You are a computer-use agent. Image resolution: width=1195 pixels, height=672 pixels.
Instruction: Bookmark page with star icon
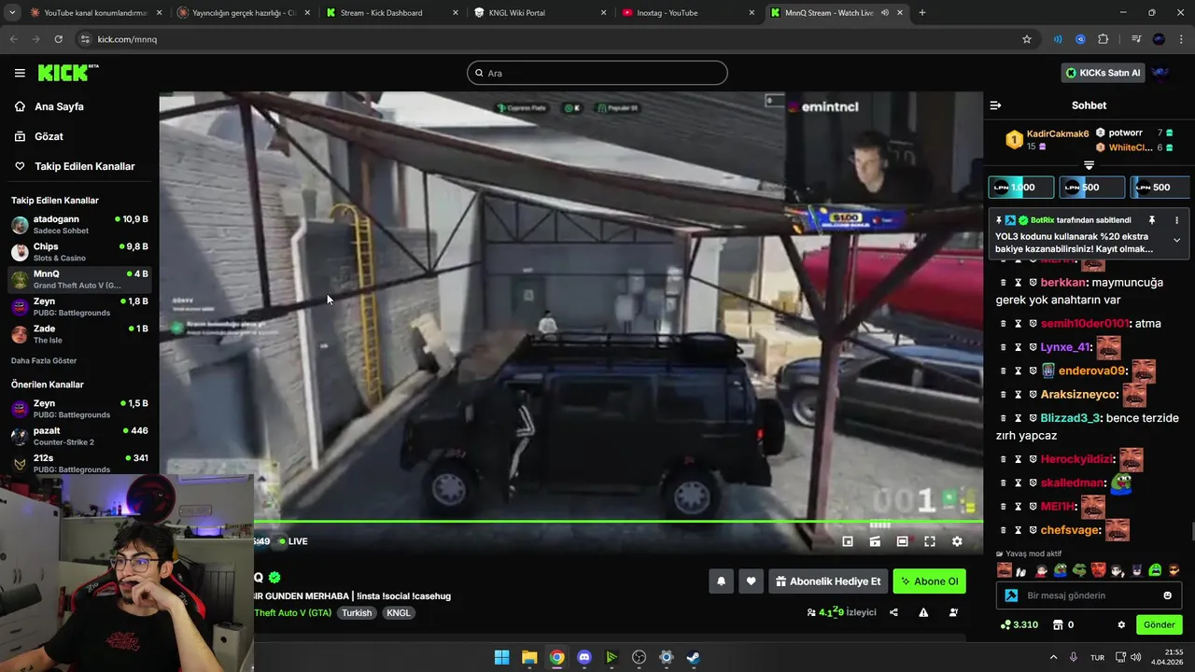click(1027, 39)
